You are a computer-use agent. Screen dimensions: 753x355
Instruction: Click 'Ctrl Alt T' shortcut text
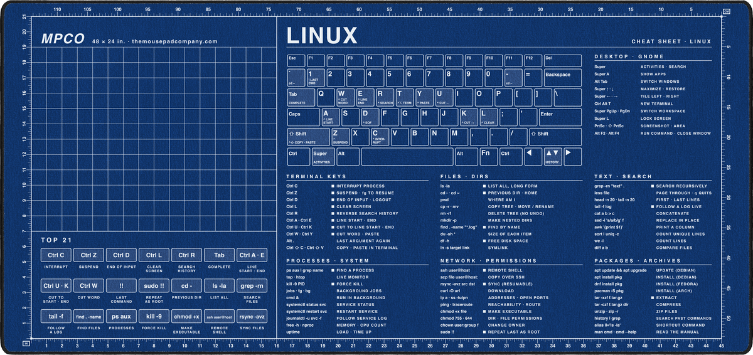tap(603, 103)
